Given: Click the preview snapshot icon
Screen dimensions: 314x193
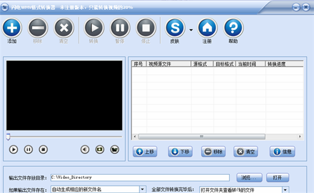Looking at the screenshot, I should [x=100, y=150].
